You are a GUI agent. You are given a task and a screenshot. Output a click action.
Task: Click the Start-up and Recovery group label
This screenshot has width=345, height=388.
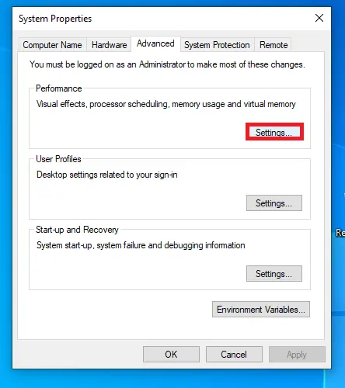click(77, 230)
